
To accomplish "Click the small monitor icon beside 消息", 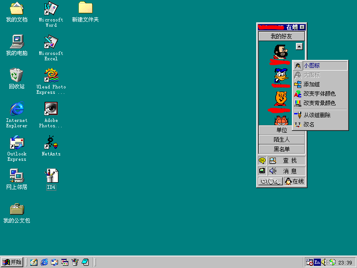I will (262, 171).
